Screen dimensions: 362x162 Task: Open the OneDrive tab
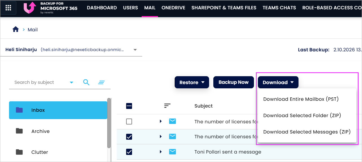point(173,8)
